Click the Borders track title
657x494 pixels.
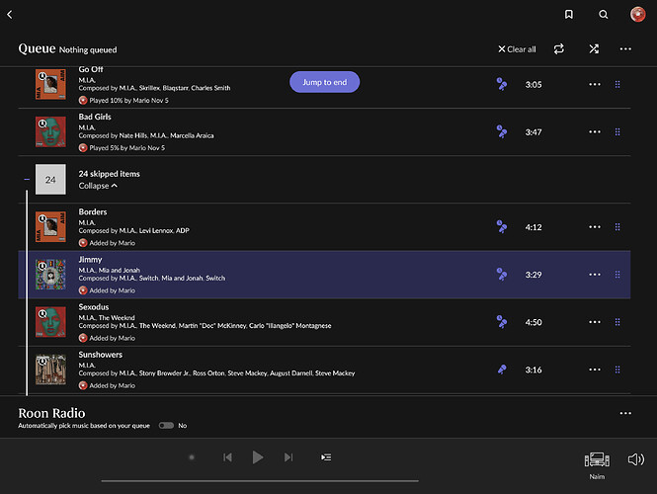coord(93,212)
